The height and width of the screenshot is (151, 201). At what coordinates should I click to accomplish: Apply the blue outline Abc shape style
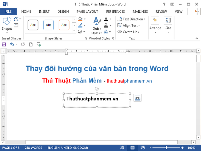pyautogui.click(x=49, y=25)
